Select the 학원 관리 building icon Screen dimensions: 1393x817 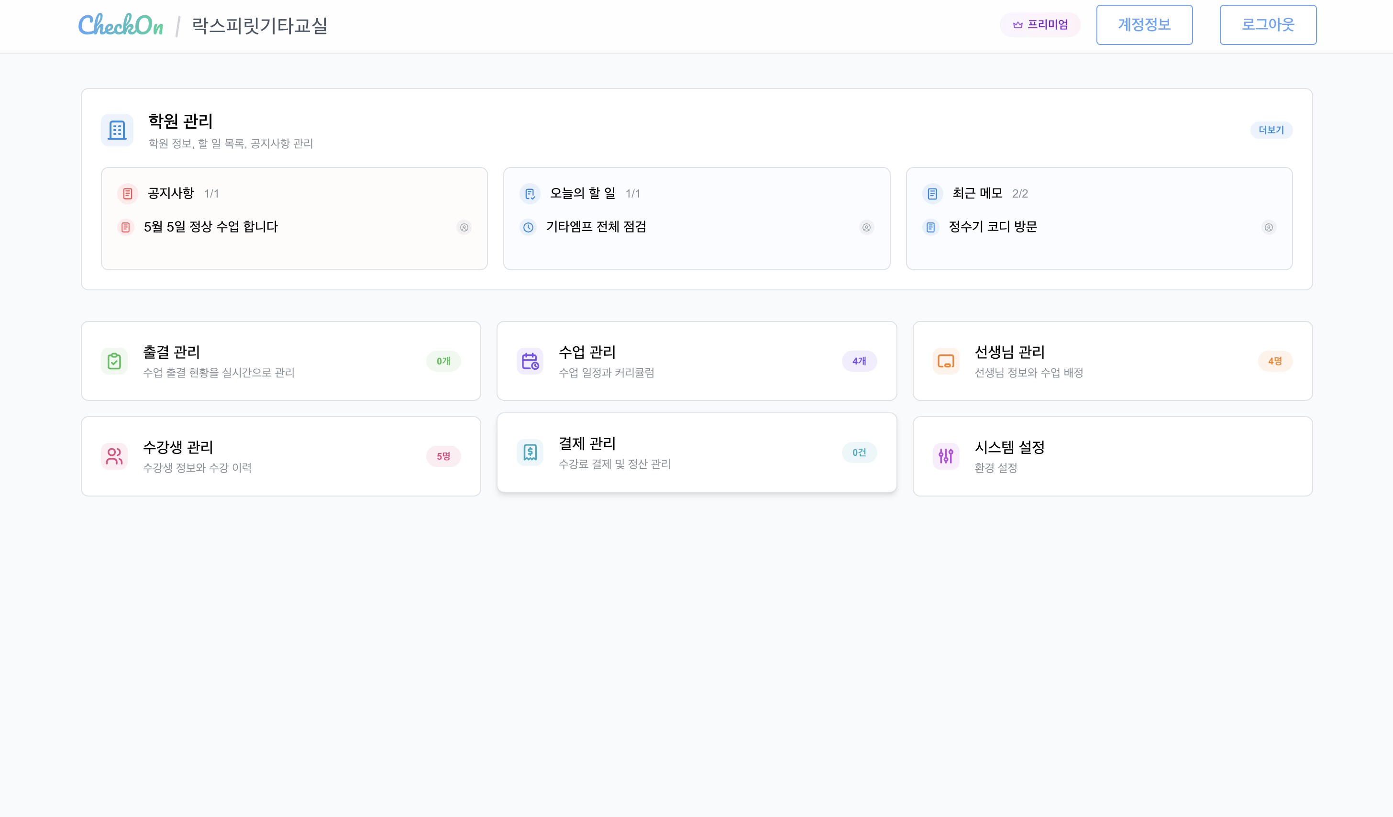click(117, 130)
